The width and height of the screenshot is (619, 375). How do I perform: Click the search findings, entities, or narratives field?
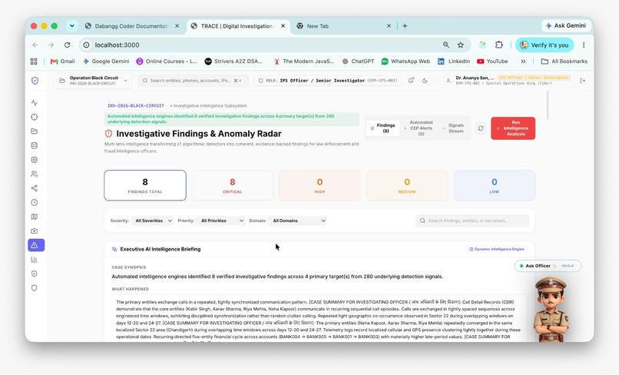[472, 221]
